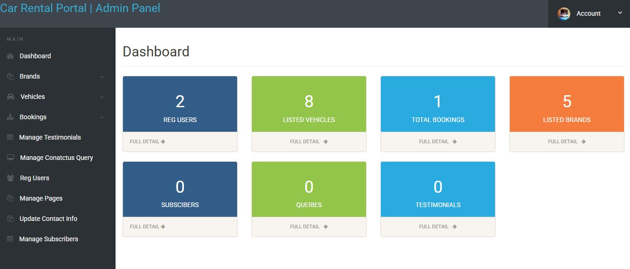Click the Dashboard gauge icon in sidebar

10,56
